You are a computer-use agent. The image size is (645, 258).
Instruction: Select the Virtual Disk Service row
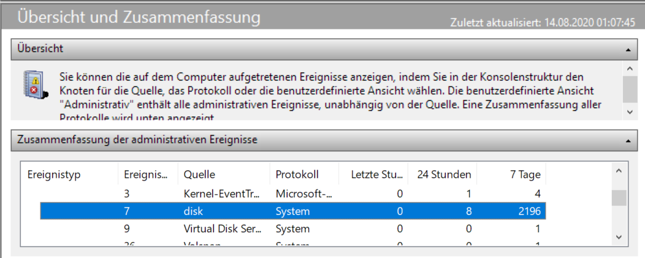point(223,229)
